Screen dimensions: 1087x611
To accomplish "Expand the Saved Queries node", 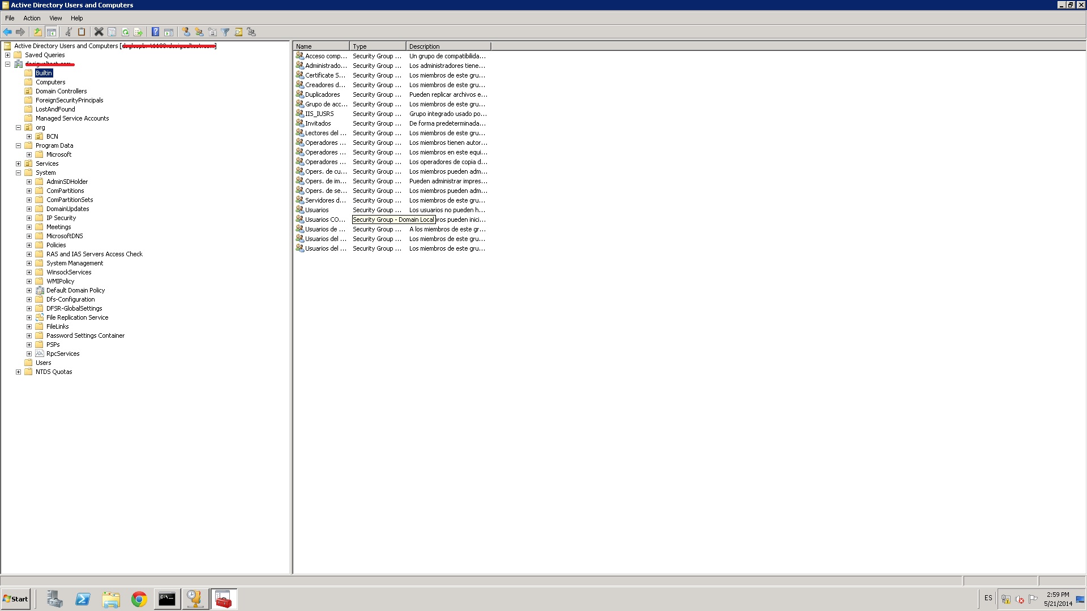I will 7,55.
